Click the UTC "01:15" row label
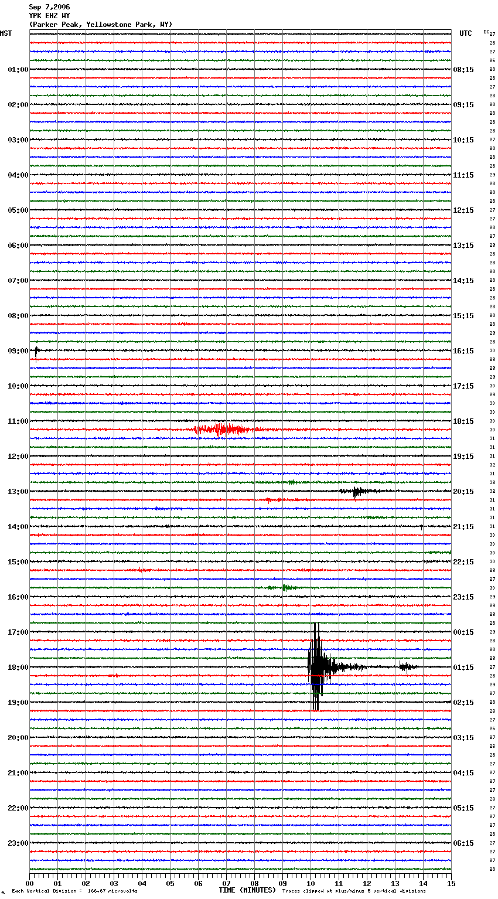 [463, 668]
